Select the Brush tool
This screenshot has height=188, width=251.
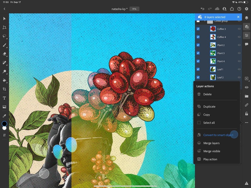pyautogui.click(x=5, y=45)
